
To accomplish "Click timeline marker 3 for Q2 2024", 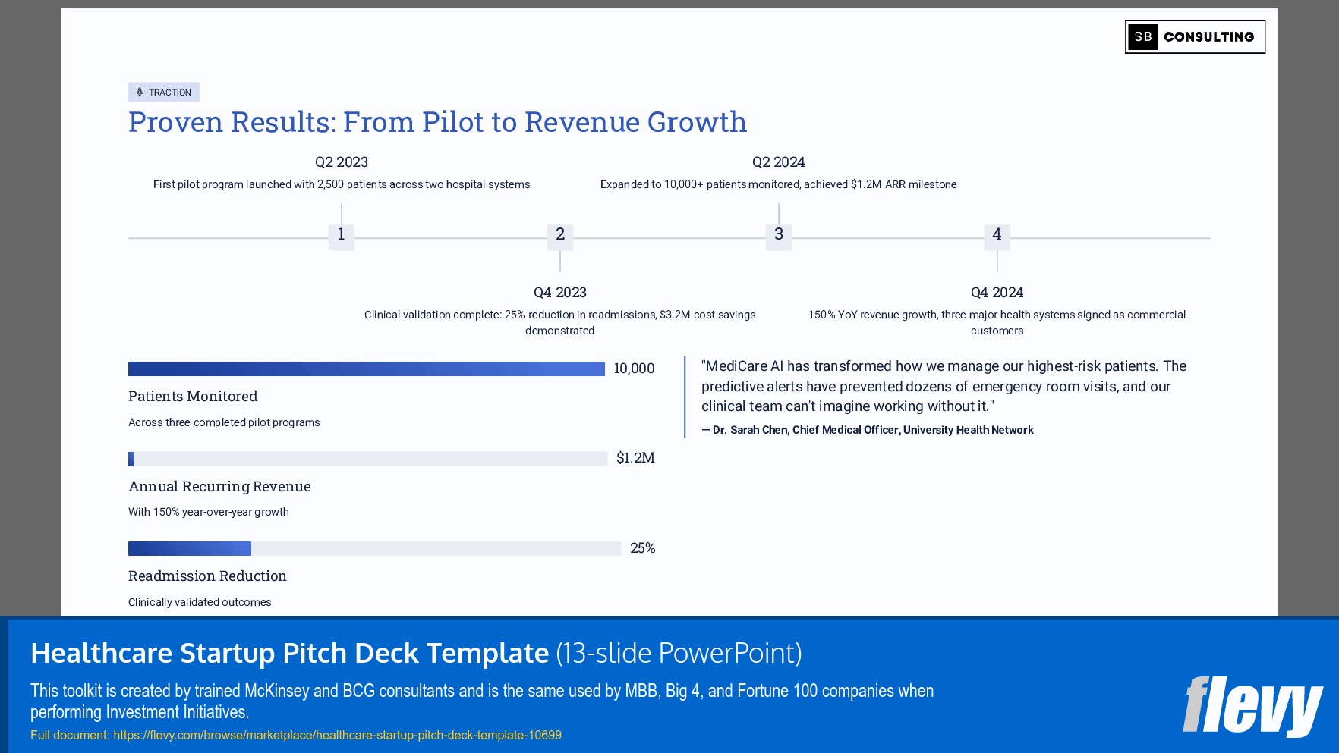I will 778,237.
